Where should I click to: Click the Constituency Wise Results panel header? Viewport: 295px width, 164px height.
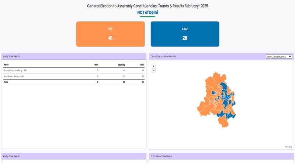click(x=164, y=56)
